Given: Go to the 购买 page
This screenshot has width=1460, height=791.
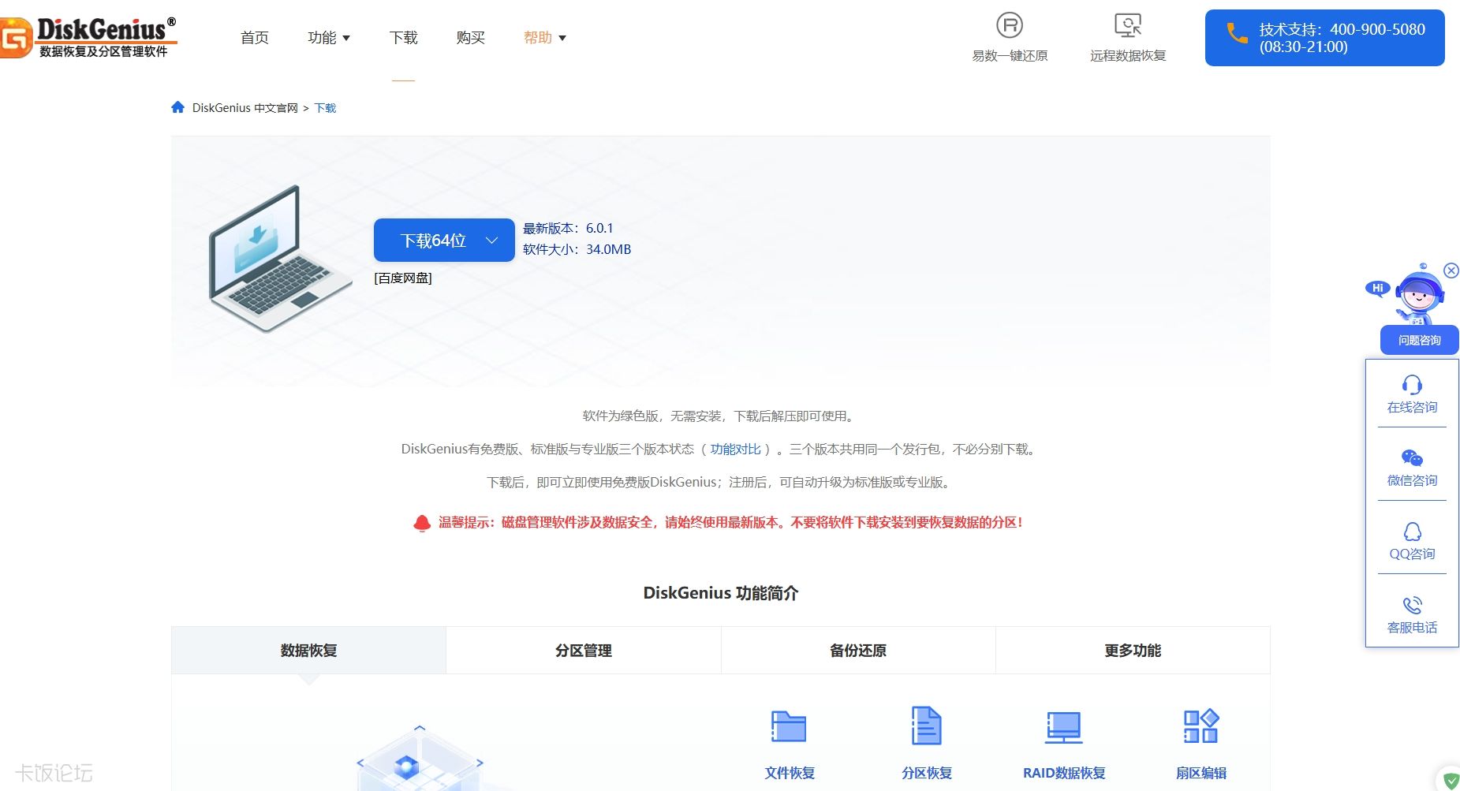Looking at the screenshot, I should 470,38.
